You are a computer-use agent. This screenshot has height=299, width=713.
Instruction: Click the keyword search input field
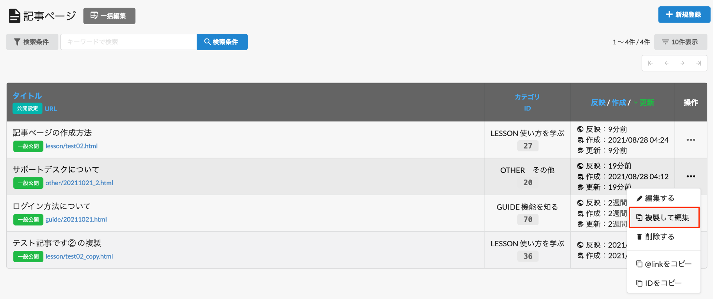tap(128, 42)
